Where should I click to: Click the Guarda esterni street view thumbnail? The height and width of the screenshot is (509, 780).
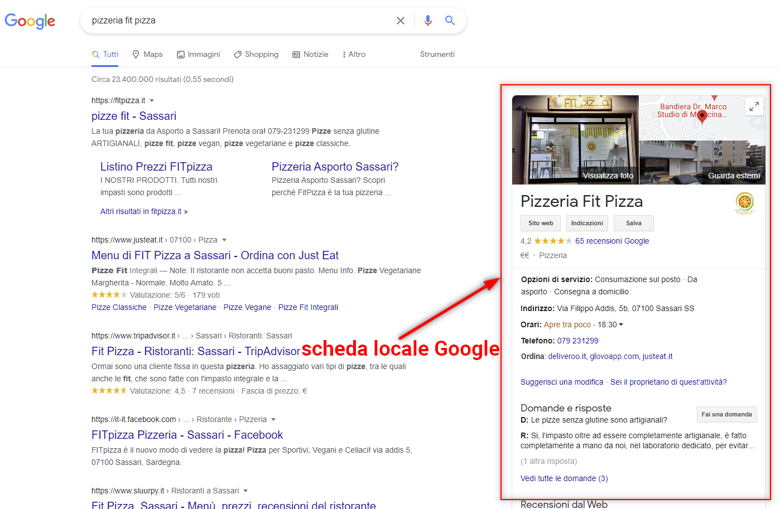pyautogui.click(x=702, y=162)
